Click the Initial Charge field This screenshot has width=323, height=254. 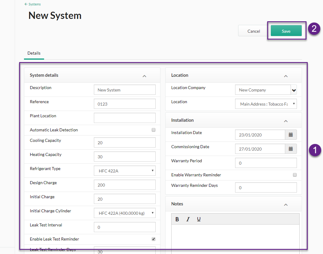click(x=125, y=199)
